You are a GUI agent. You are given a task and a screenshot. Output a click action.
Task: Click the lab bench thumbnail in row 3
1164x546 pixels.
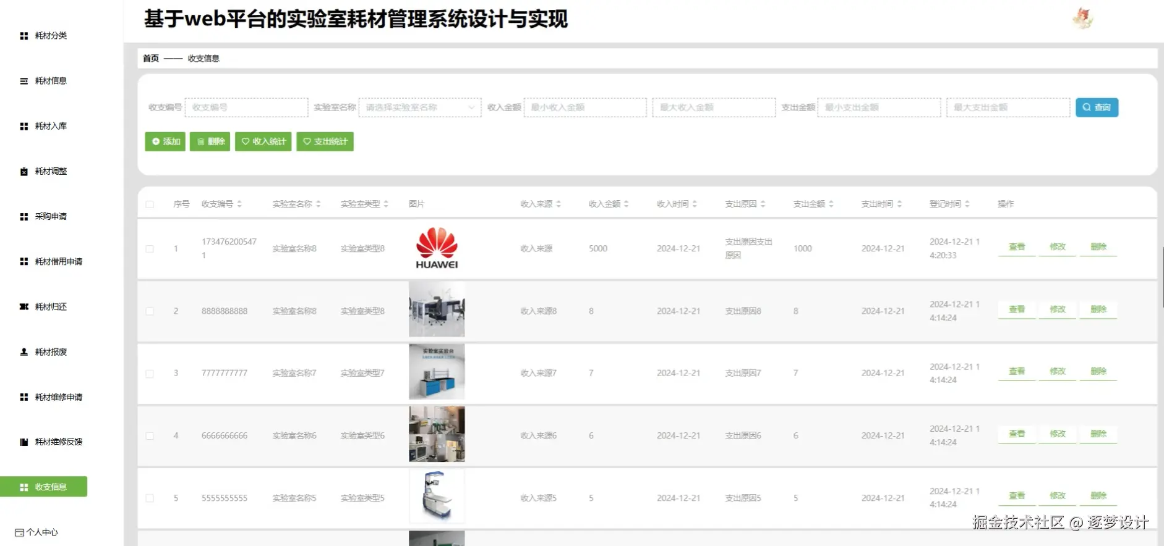pos(437,372)
